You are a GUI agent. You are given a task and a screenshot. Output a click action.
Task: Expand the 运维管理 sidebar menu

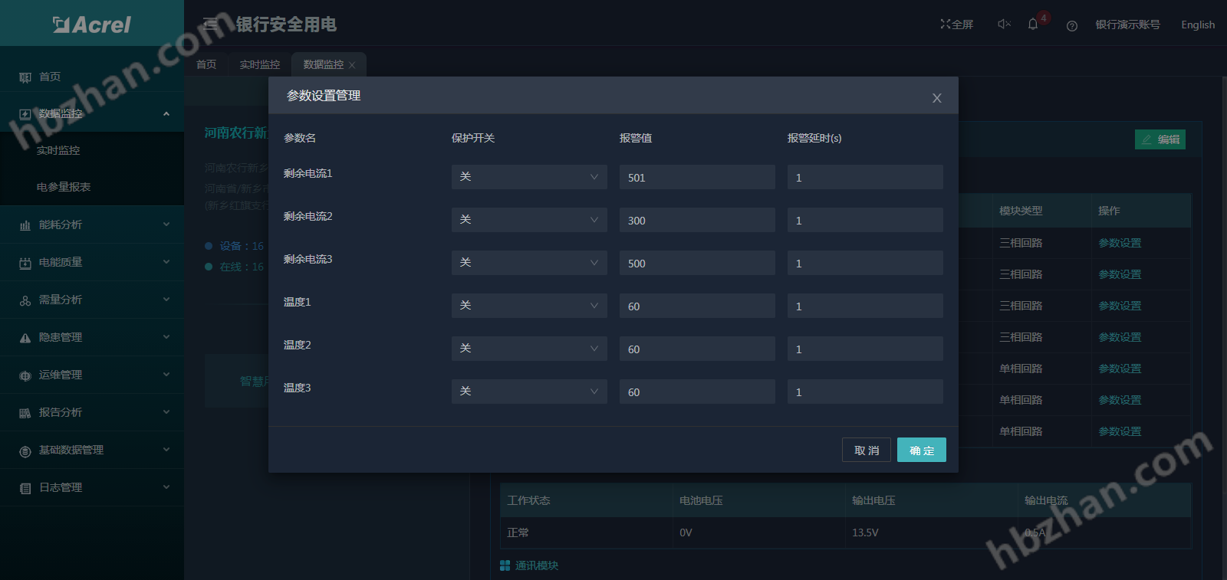(92, 375)
